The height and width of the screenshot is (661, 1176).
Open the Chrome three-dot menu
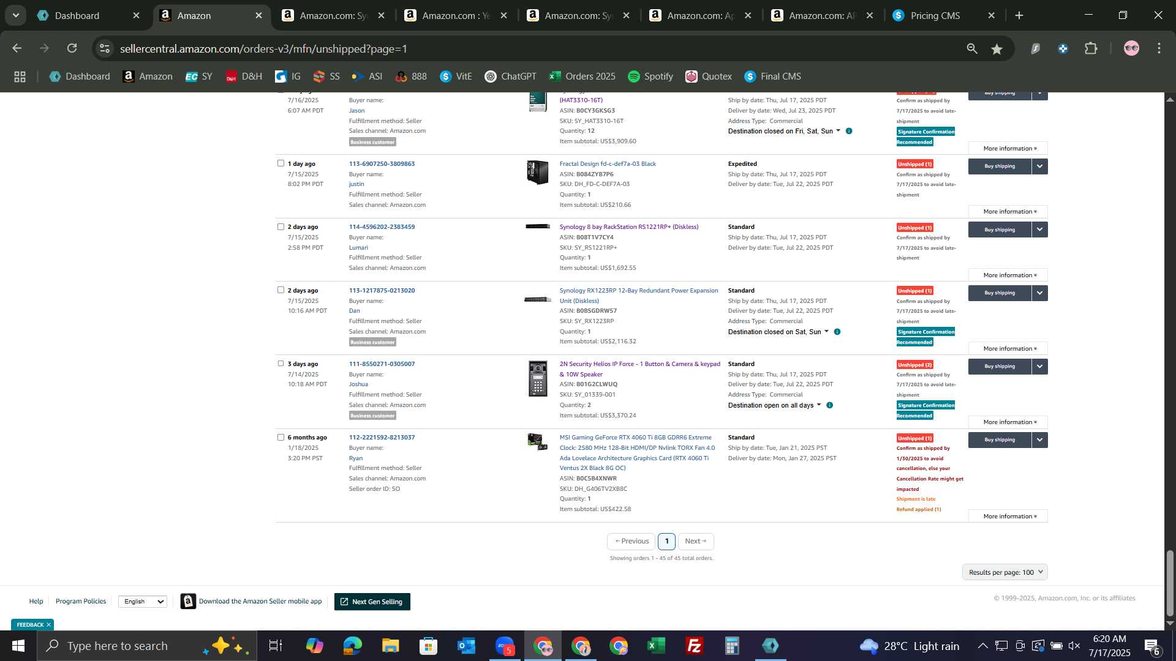click(1159, 48)
